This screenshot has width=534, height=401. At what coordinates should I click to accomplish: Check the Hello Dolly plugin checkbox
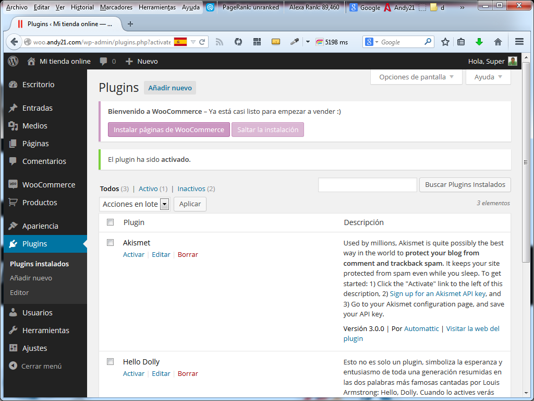point(111,361)
